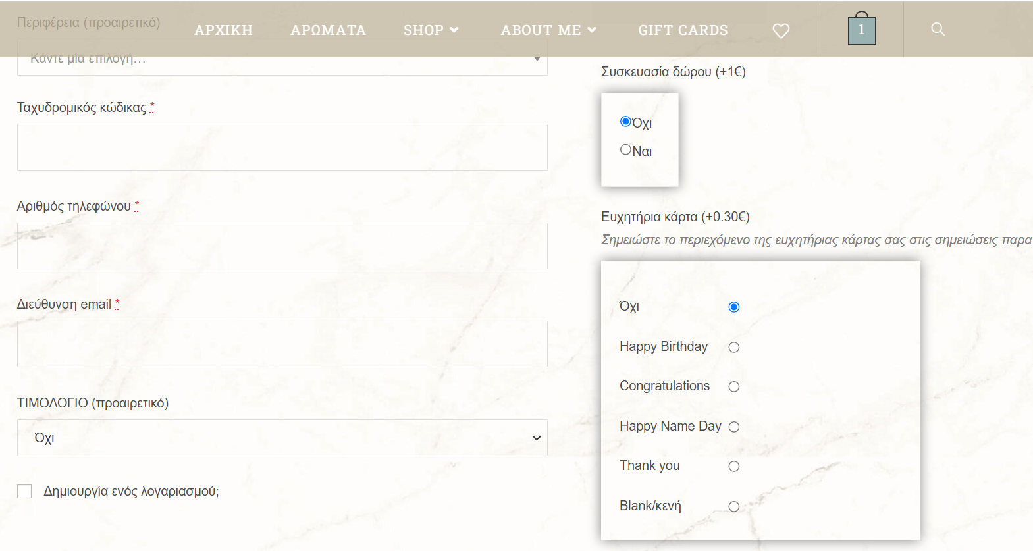This screenshot has width=1033, height=551.
Task: Pick the Thank you card option
Action: 733,466
